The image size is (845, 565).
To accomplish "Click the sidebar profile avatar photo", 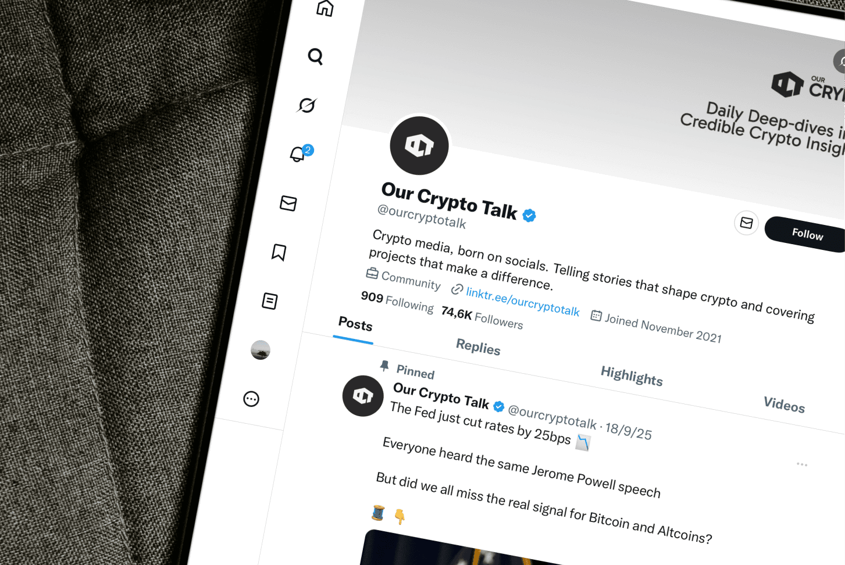I will click(261, 350).
